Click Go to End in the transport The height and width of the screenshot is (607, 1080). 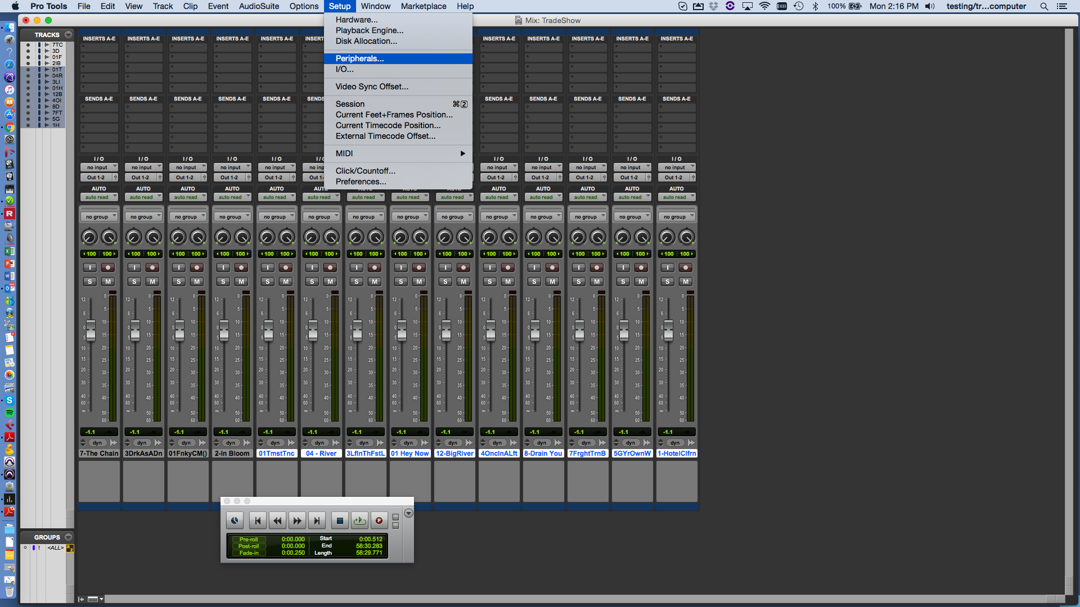pyautogui.click(x=317, y=521)
